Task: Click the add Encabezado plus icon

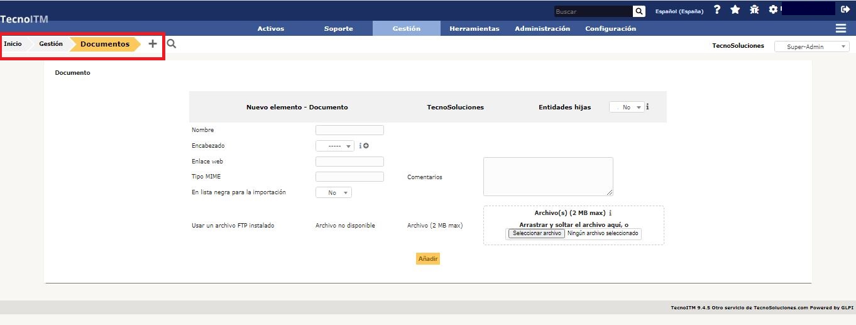Action: click(366, 146)
